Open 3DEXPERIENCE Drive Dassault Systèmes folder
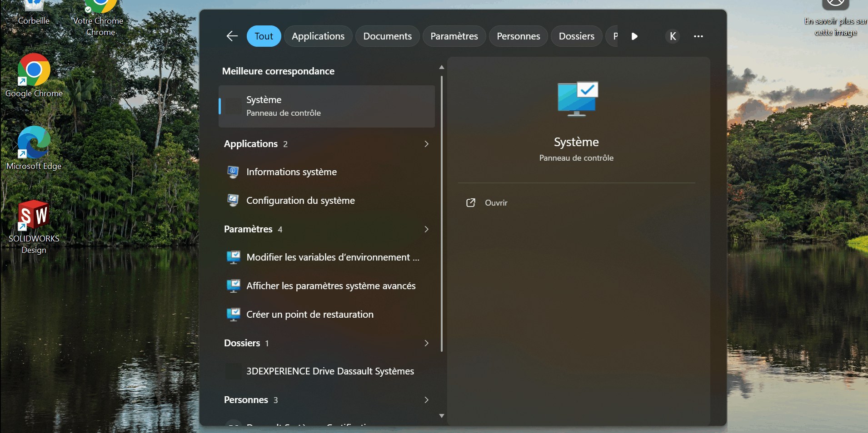Image resolution: width=868 pixels, height=433 pixels. click(x=327, y=371)
